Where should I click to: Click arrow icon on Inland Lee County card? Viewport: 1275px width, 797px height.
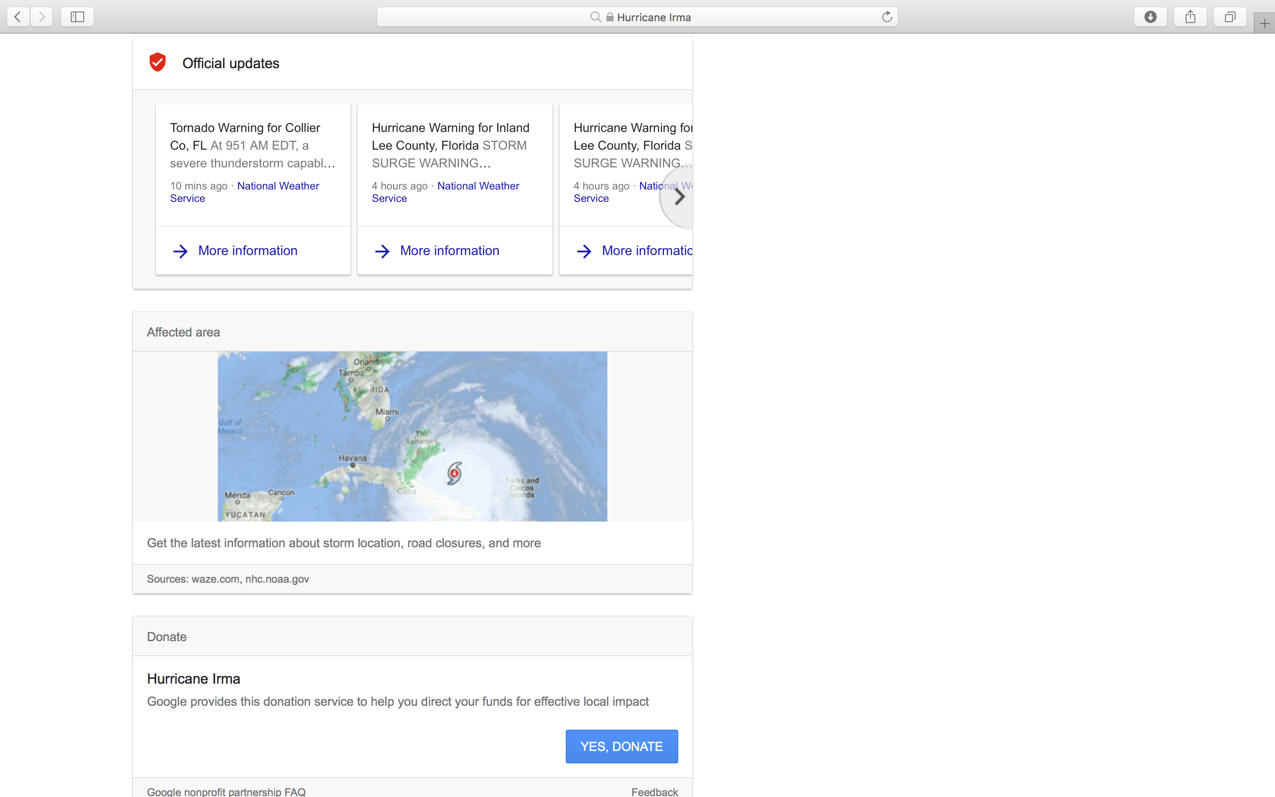tap(382, 251)
